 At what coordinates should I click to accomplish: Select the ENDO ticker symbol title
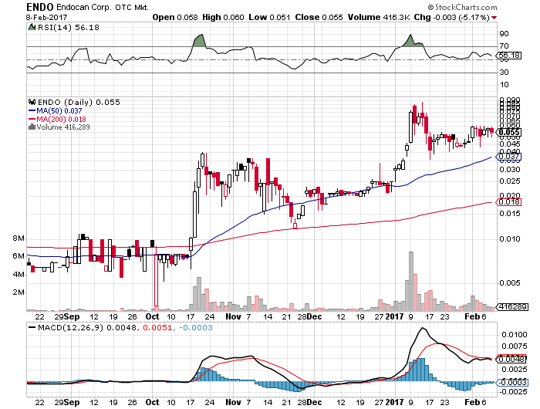pyautogui.click(x=40, y=7)
